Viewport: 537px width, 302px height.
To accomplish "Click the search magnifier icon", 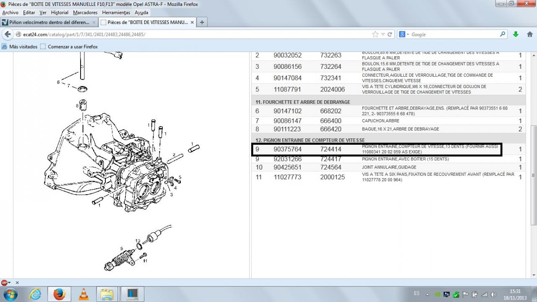I will [503, 34].
